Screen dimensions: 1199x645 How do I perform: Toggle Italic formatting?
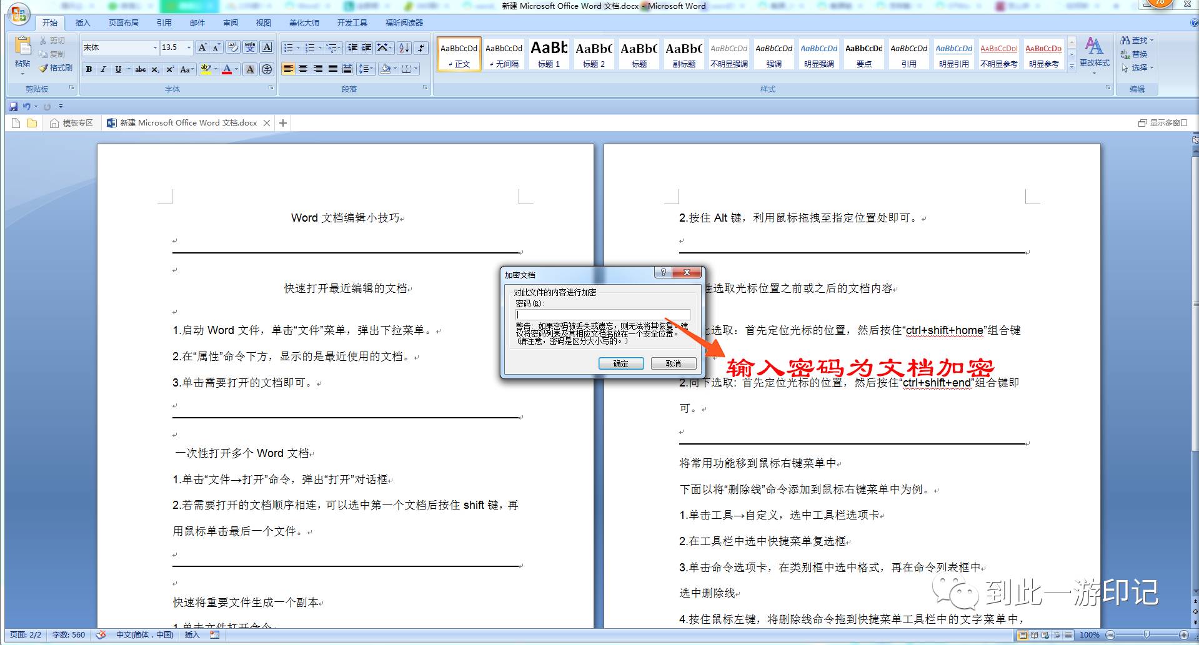(103, 69)
